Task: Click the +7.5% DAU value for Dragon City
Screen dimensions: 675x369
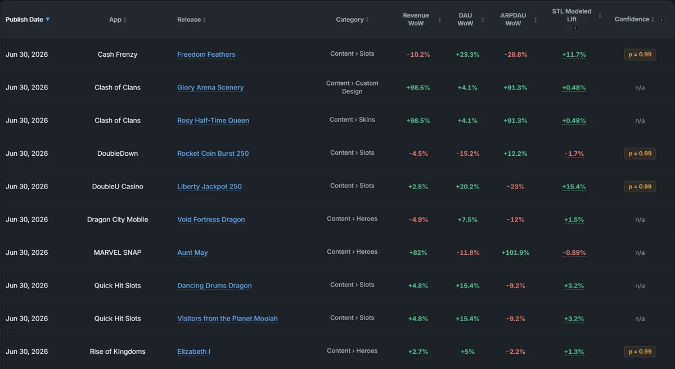Action: [467, 219]
